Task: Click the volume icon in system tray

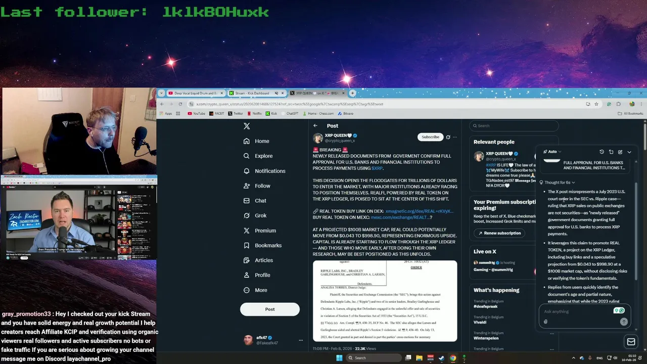Action: pyautogui.click(x=615, y=358)
